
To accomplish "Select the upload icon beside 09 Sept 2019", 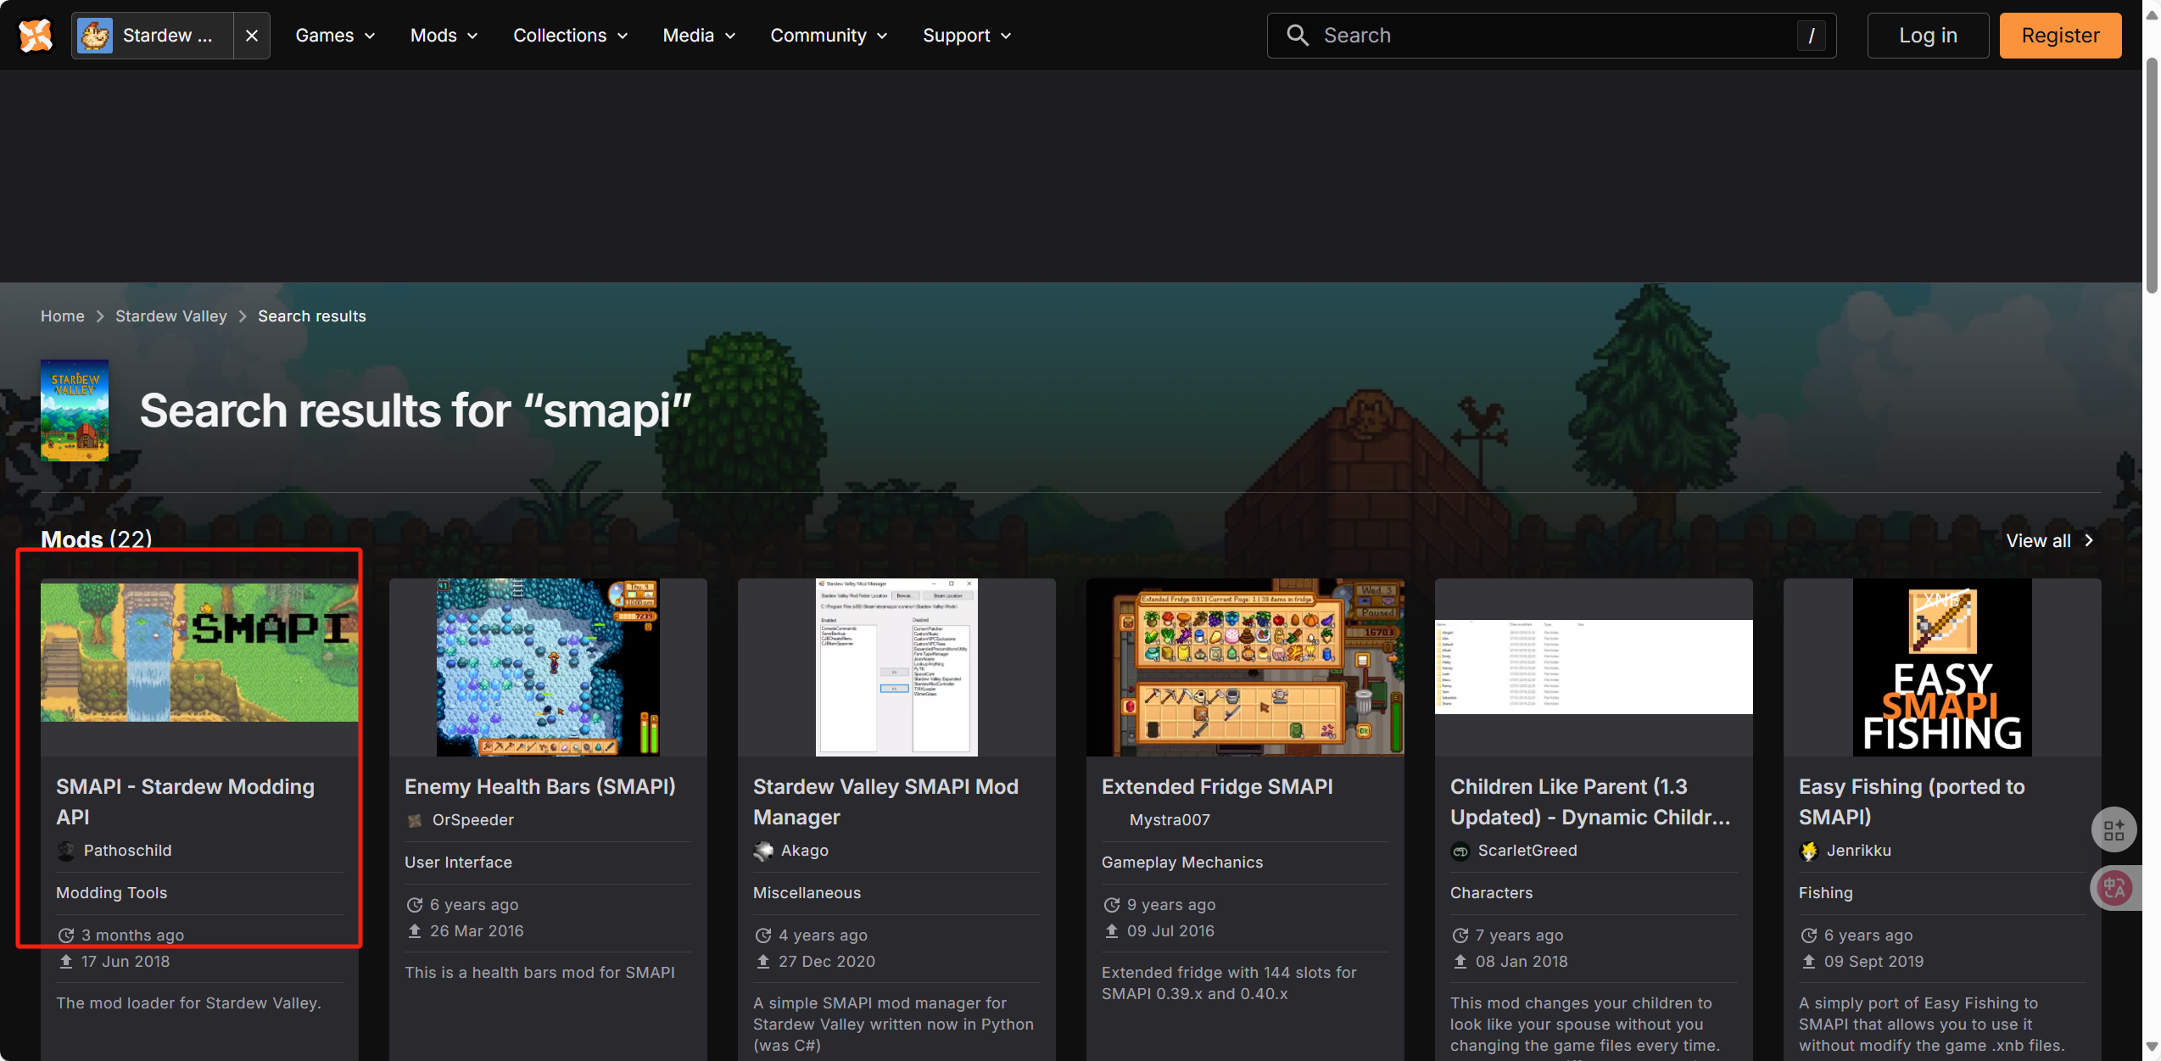I will click(x=1808, y=962).
